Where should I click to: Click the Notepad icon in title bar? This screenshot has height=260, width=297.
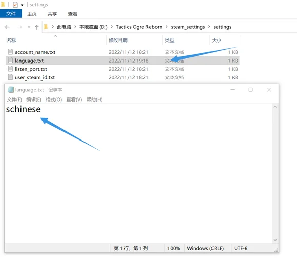pos(11,90)
